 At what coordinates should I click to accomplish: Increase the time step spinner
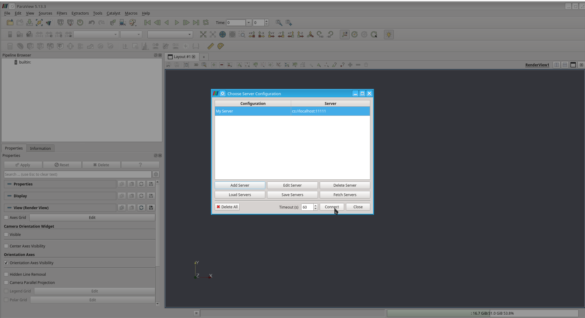pyautogui.click(x=266, y=21)
